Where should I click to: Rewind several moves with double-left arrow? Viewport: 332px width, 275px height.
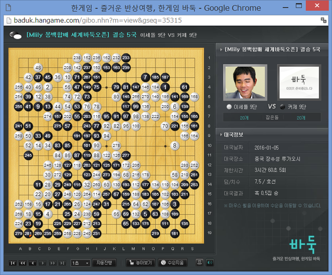(x=22, y=263)
